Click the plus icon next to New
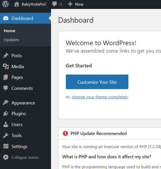Screen dimensions: 161x169 [x=70, y=4]
